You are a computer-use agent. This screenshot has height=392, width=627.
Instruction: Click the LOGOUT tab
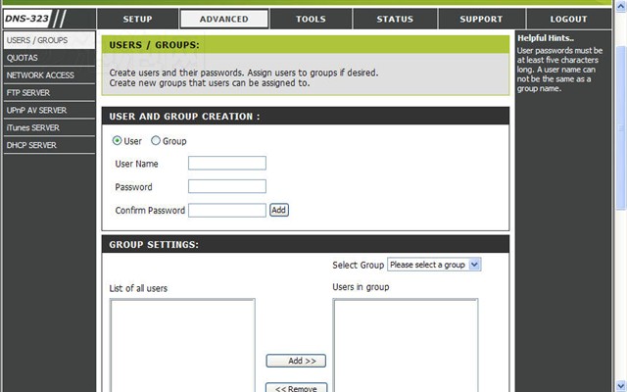click(568, 19)
